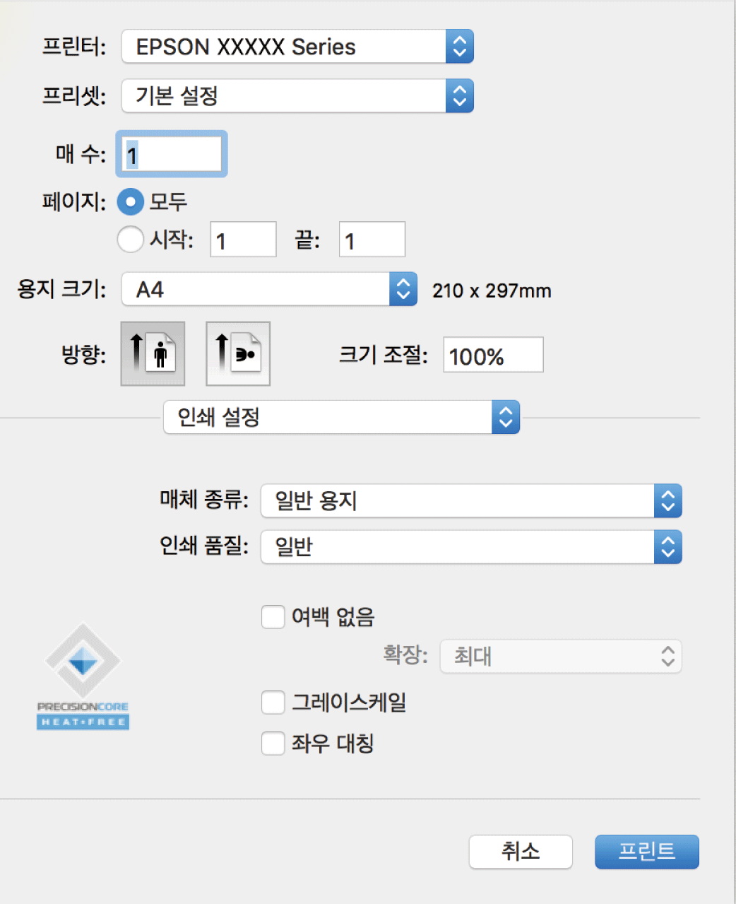Image resolution: width=736 pixels, height=904 pixels.
Task: Click the 시작 page number field
Action: click(x=243, y=240)
